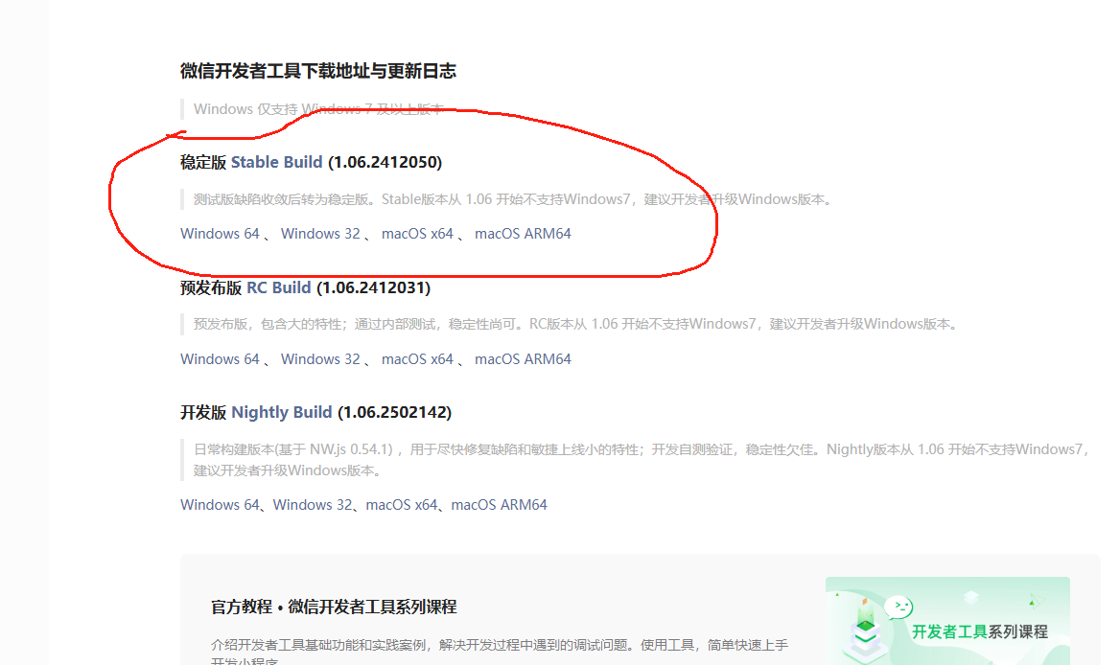Download Nightly Build for macOS ARM64
1120x665 pixels.
(500, 504)
